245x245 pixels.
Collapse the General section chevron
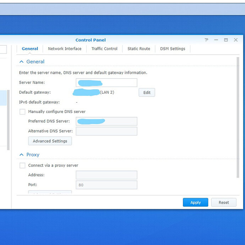point(21,62)
